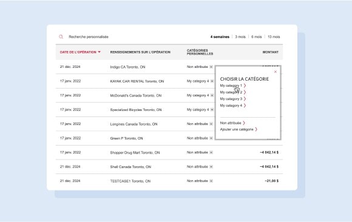Click McDonald's Canada Toronto, ON description

click(x=135, y=95)
